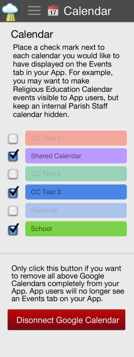Viewport: 134px width, 357px height.
Task: Click the calendar instructions paragraph
Action: click(x=66, y=81)
